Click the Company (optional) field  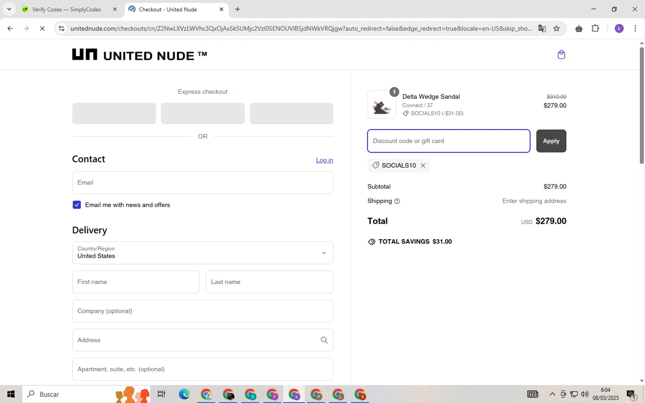(203, 311)
